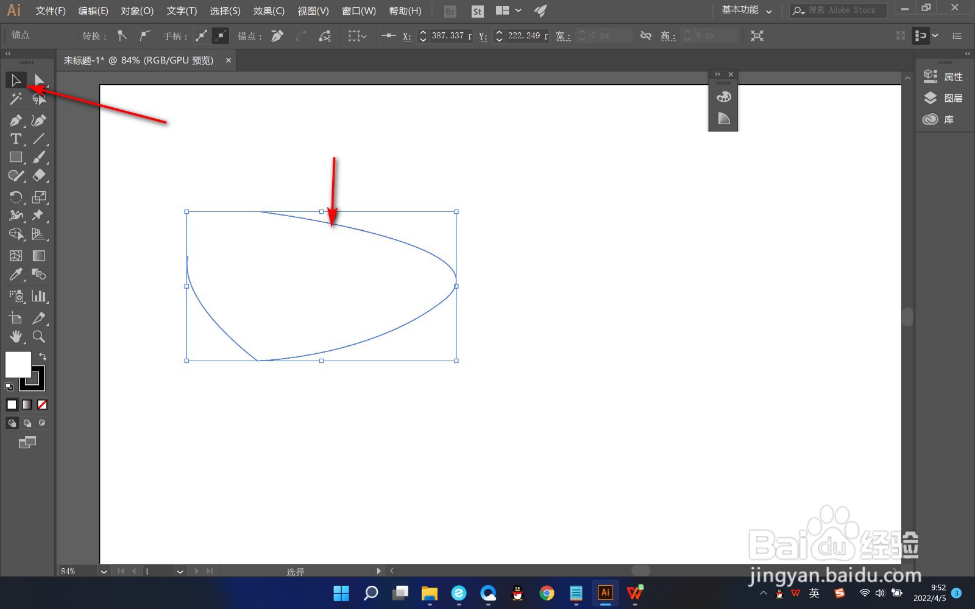Select the Magic Wand tool
Screen dimensions: 975x609
tap(16, 99)
